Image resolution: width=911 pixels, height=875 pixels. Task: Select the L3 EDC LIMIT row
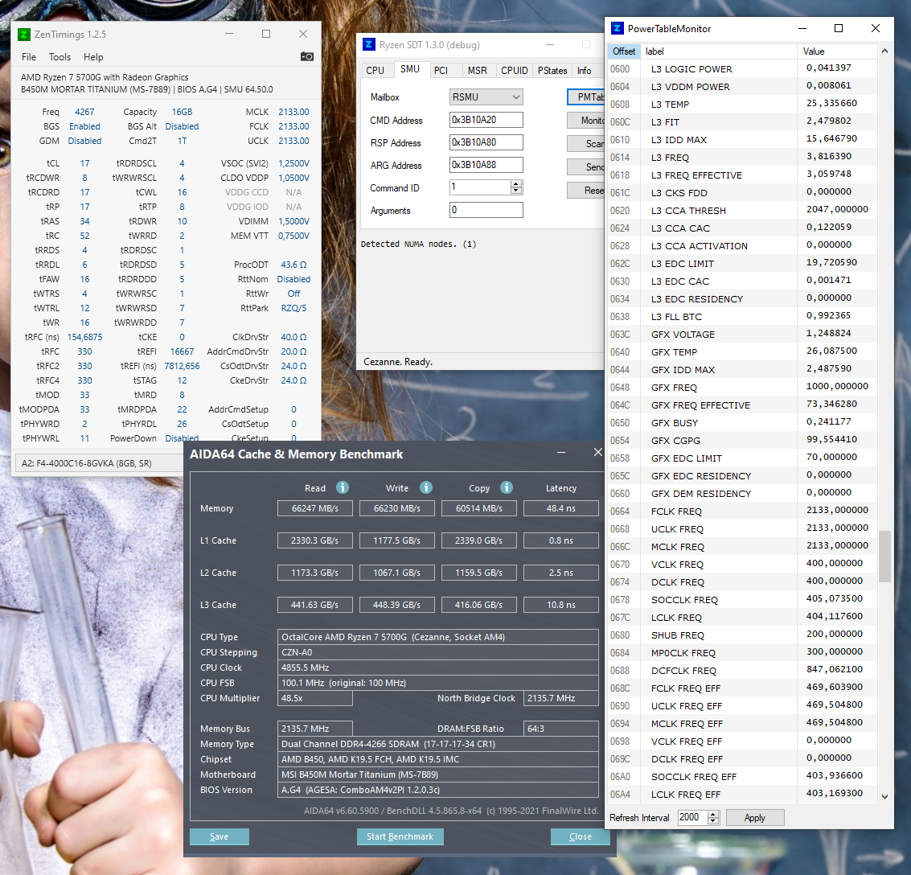742,263
